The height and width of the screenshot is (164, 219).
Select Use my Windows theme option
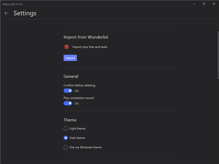point(66,147)
